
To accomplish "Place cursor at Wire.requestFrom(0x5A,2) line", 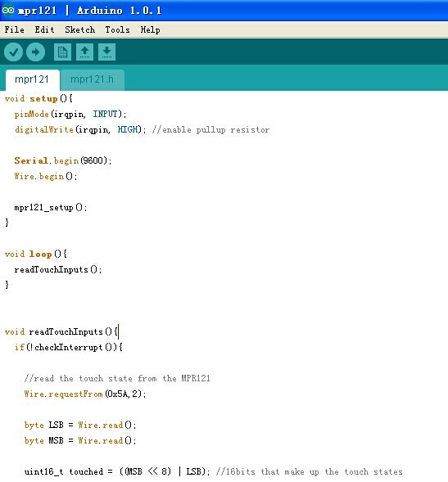I will click(x=85, y=394).
